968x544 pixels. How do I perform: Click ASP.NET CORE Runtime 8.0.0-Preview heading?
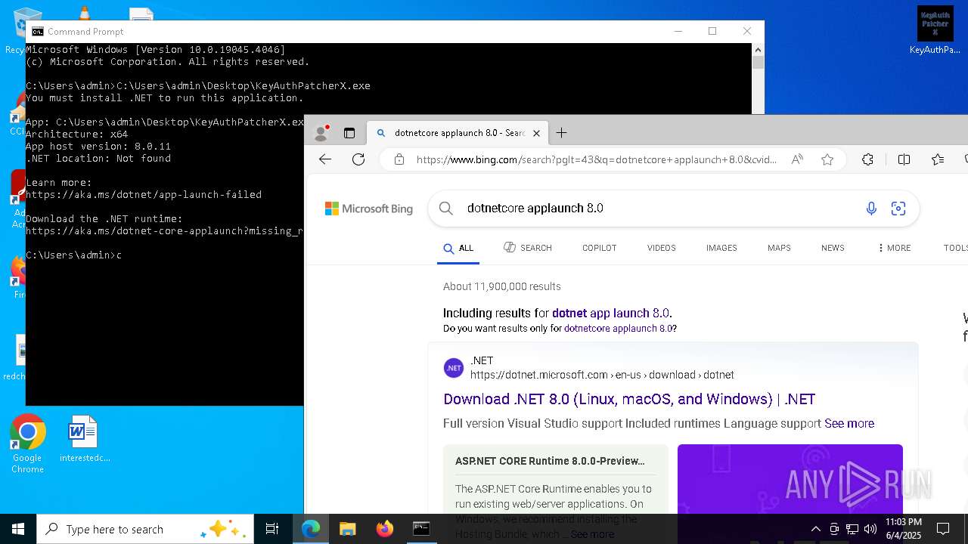tap(550, 461)
